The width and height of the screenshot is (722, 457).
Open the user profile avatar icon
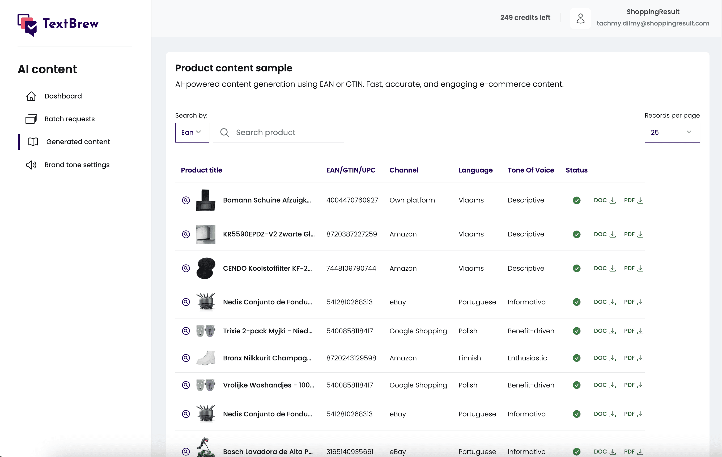[580, 19]
